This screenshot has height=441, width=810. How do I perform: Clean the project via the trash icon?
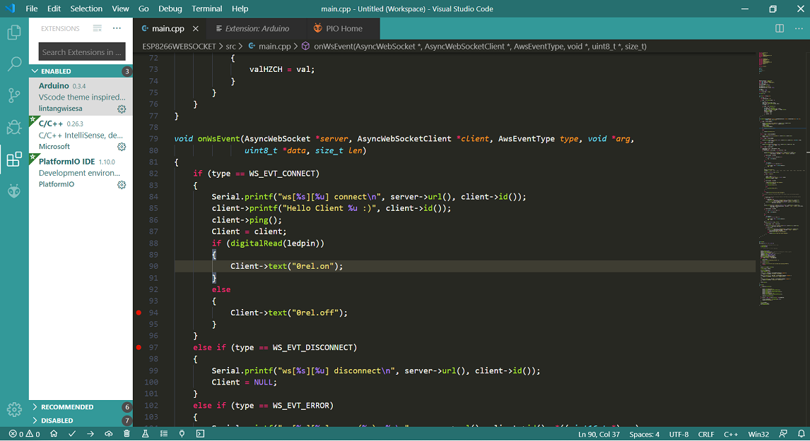(x=127, y=434)
